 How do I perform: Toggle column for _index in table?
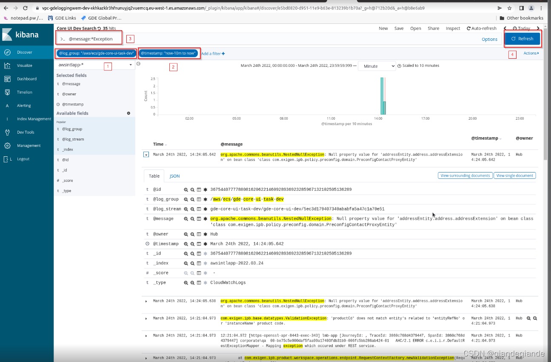click(199, 263)
